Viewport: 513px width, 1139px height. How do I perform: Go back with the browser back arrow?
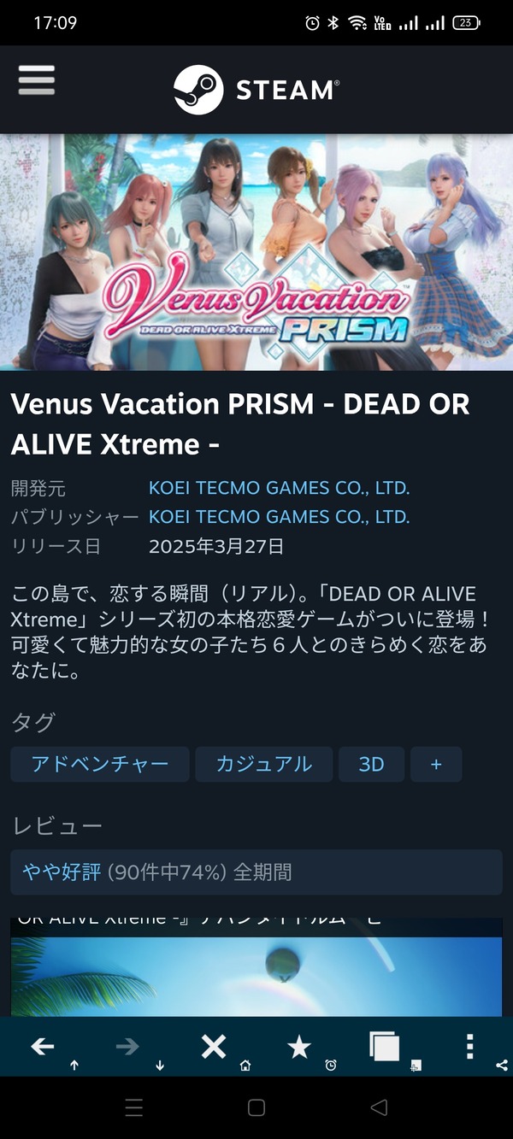coord(42,1047)
